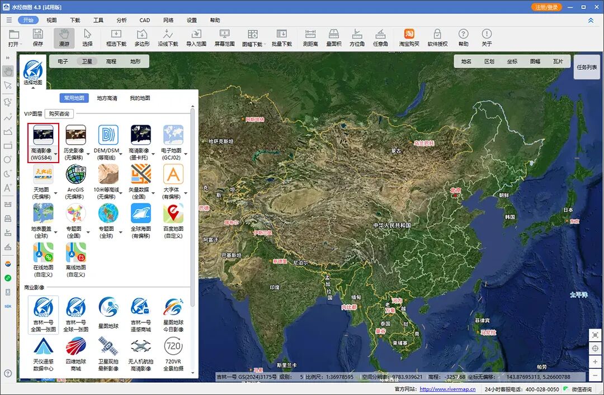
Task: Expand 高清影像 (WGS84) dropdown arrow
Action: tap(55, 154)
